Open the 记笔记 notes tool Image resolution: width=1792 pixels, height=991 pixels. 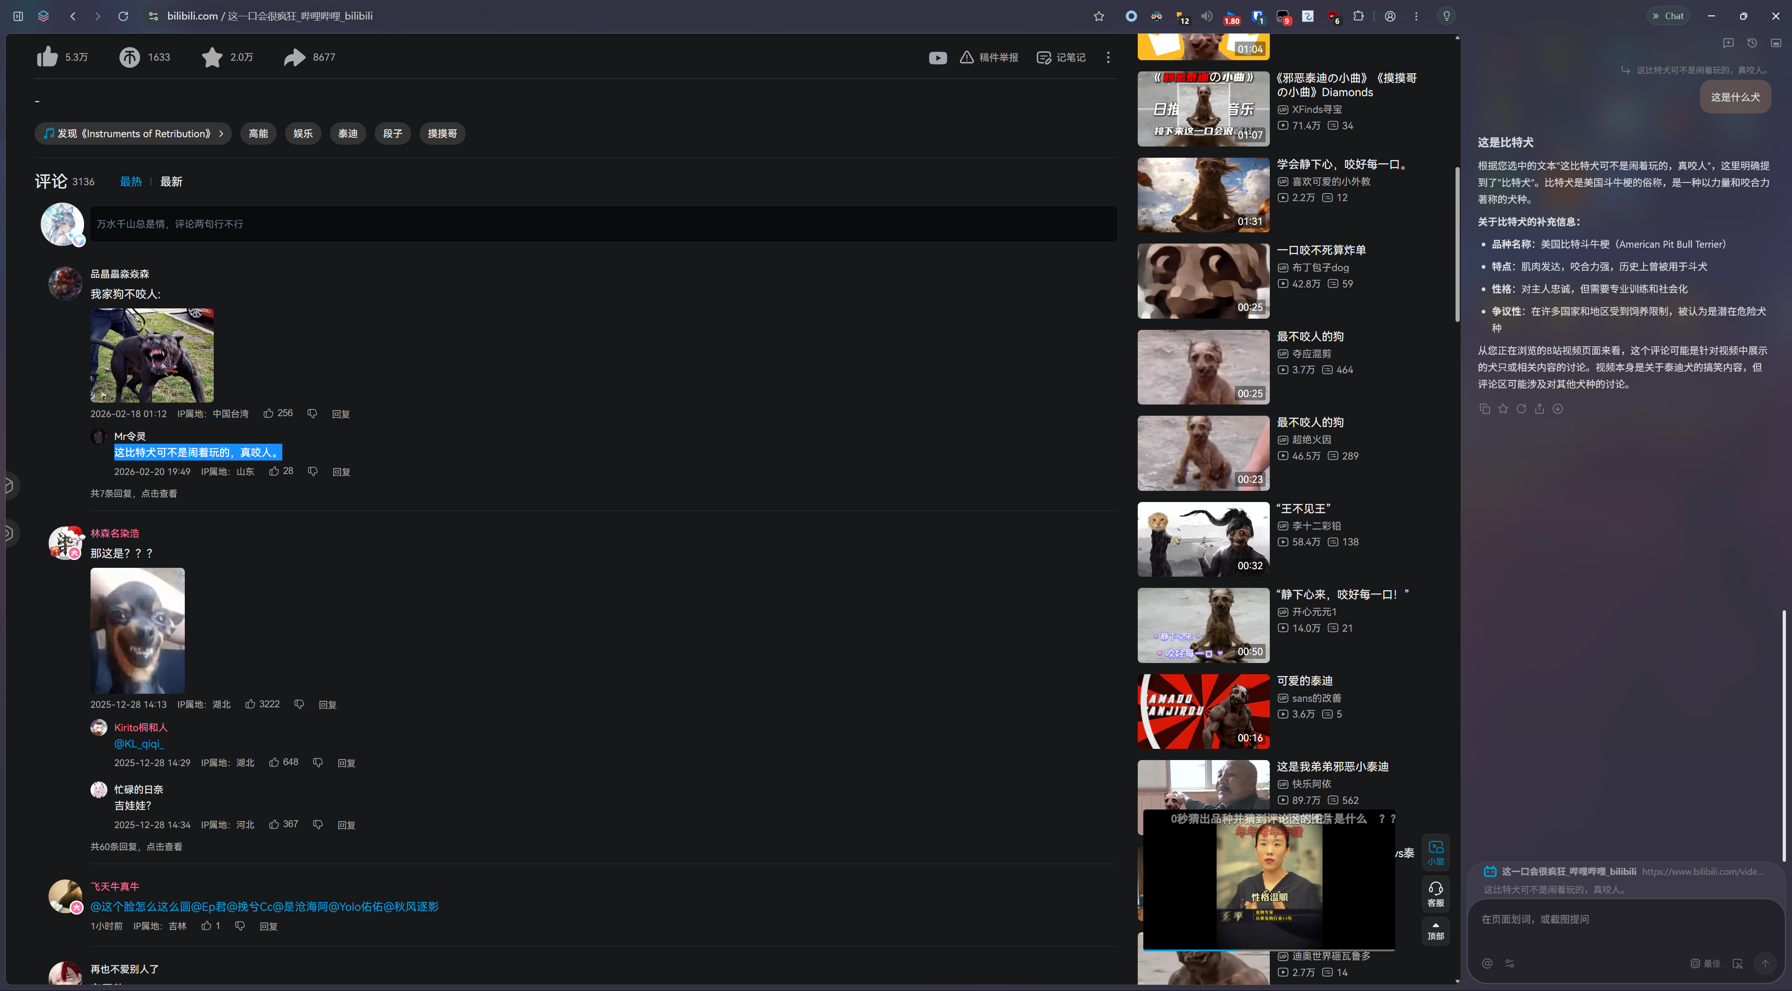click(1061, 58)
